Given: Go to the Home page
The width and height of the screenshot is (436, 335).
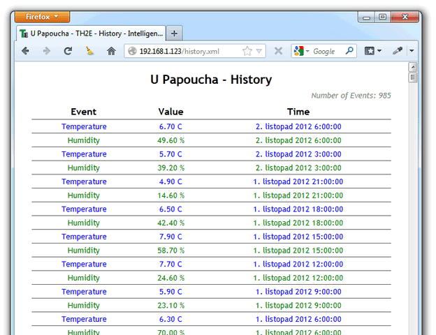Looking at the screenshot, I should 110,51.
